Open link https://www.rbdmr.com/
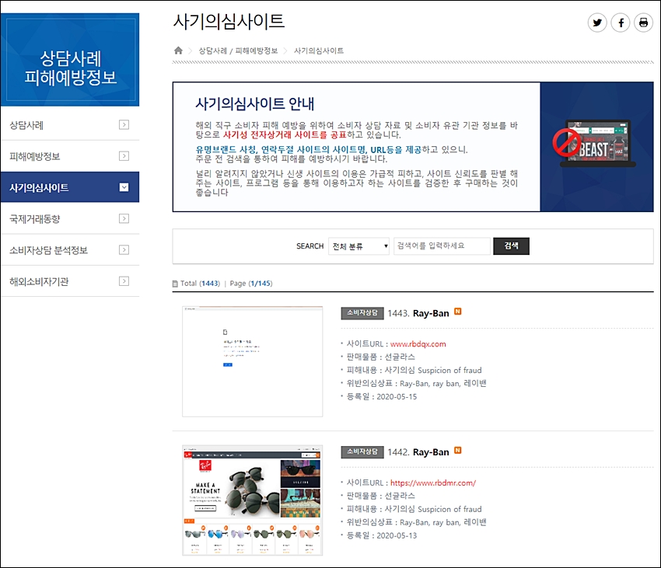 coord(433,483)
